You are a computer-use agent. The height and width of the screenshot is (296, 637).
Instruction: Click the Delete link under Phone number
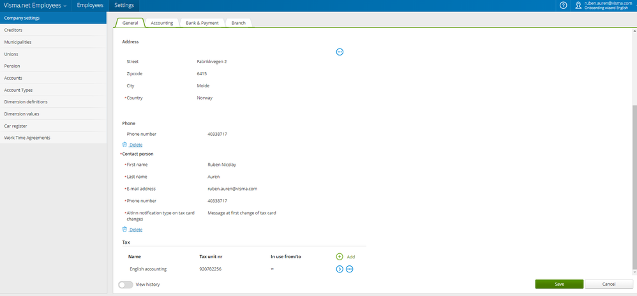coord(136,145)
